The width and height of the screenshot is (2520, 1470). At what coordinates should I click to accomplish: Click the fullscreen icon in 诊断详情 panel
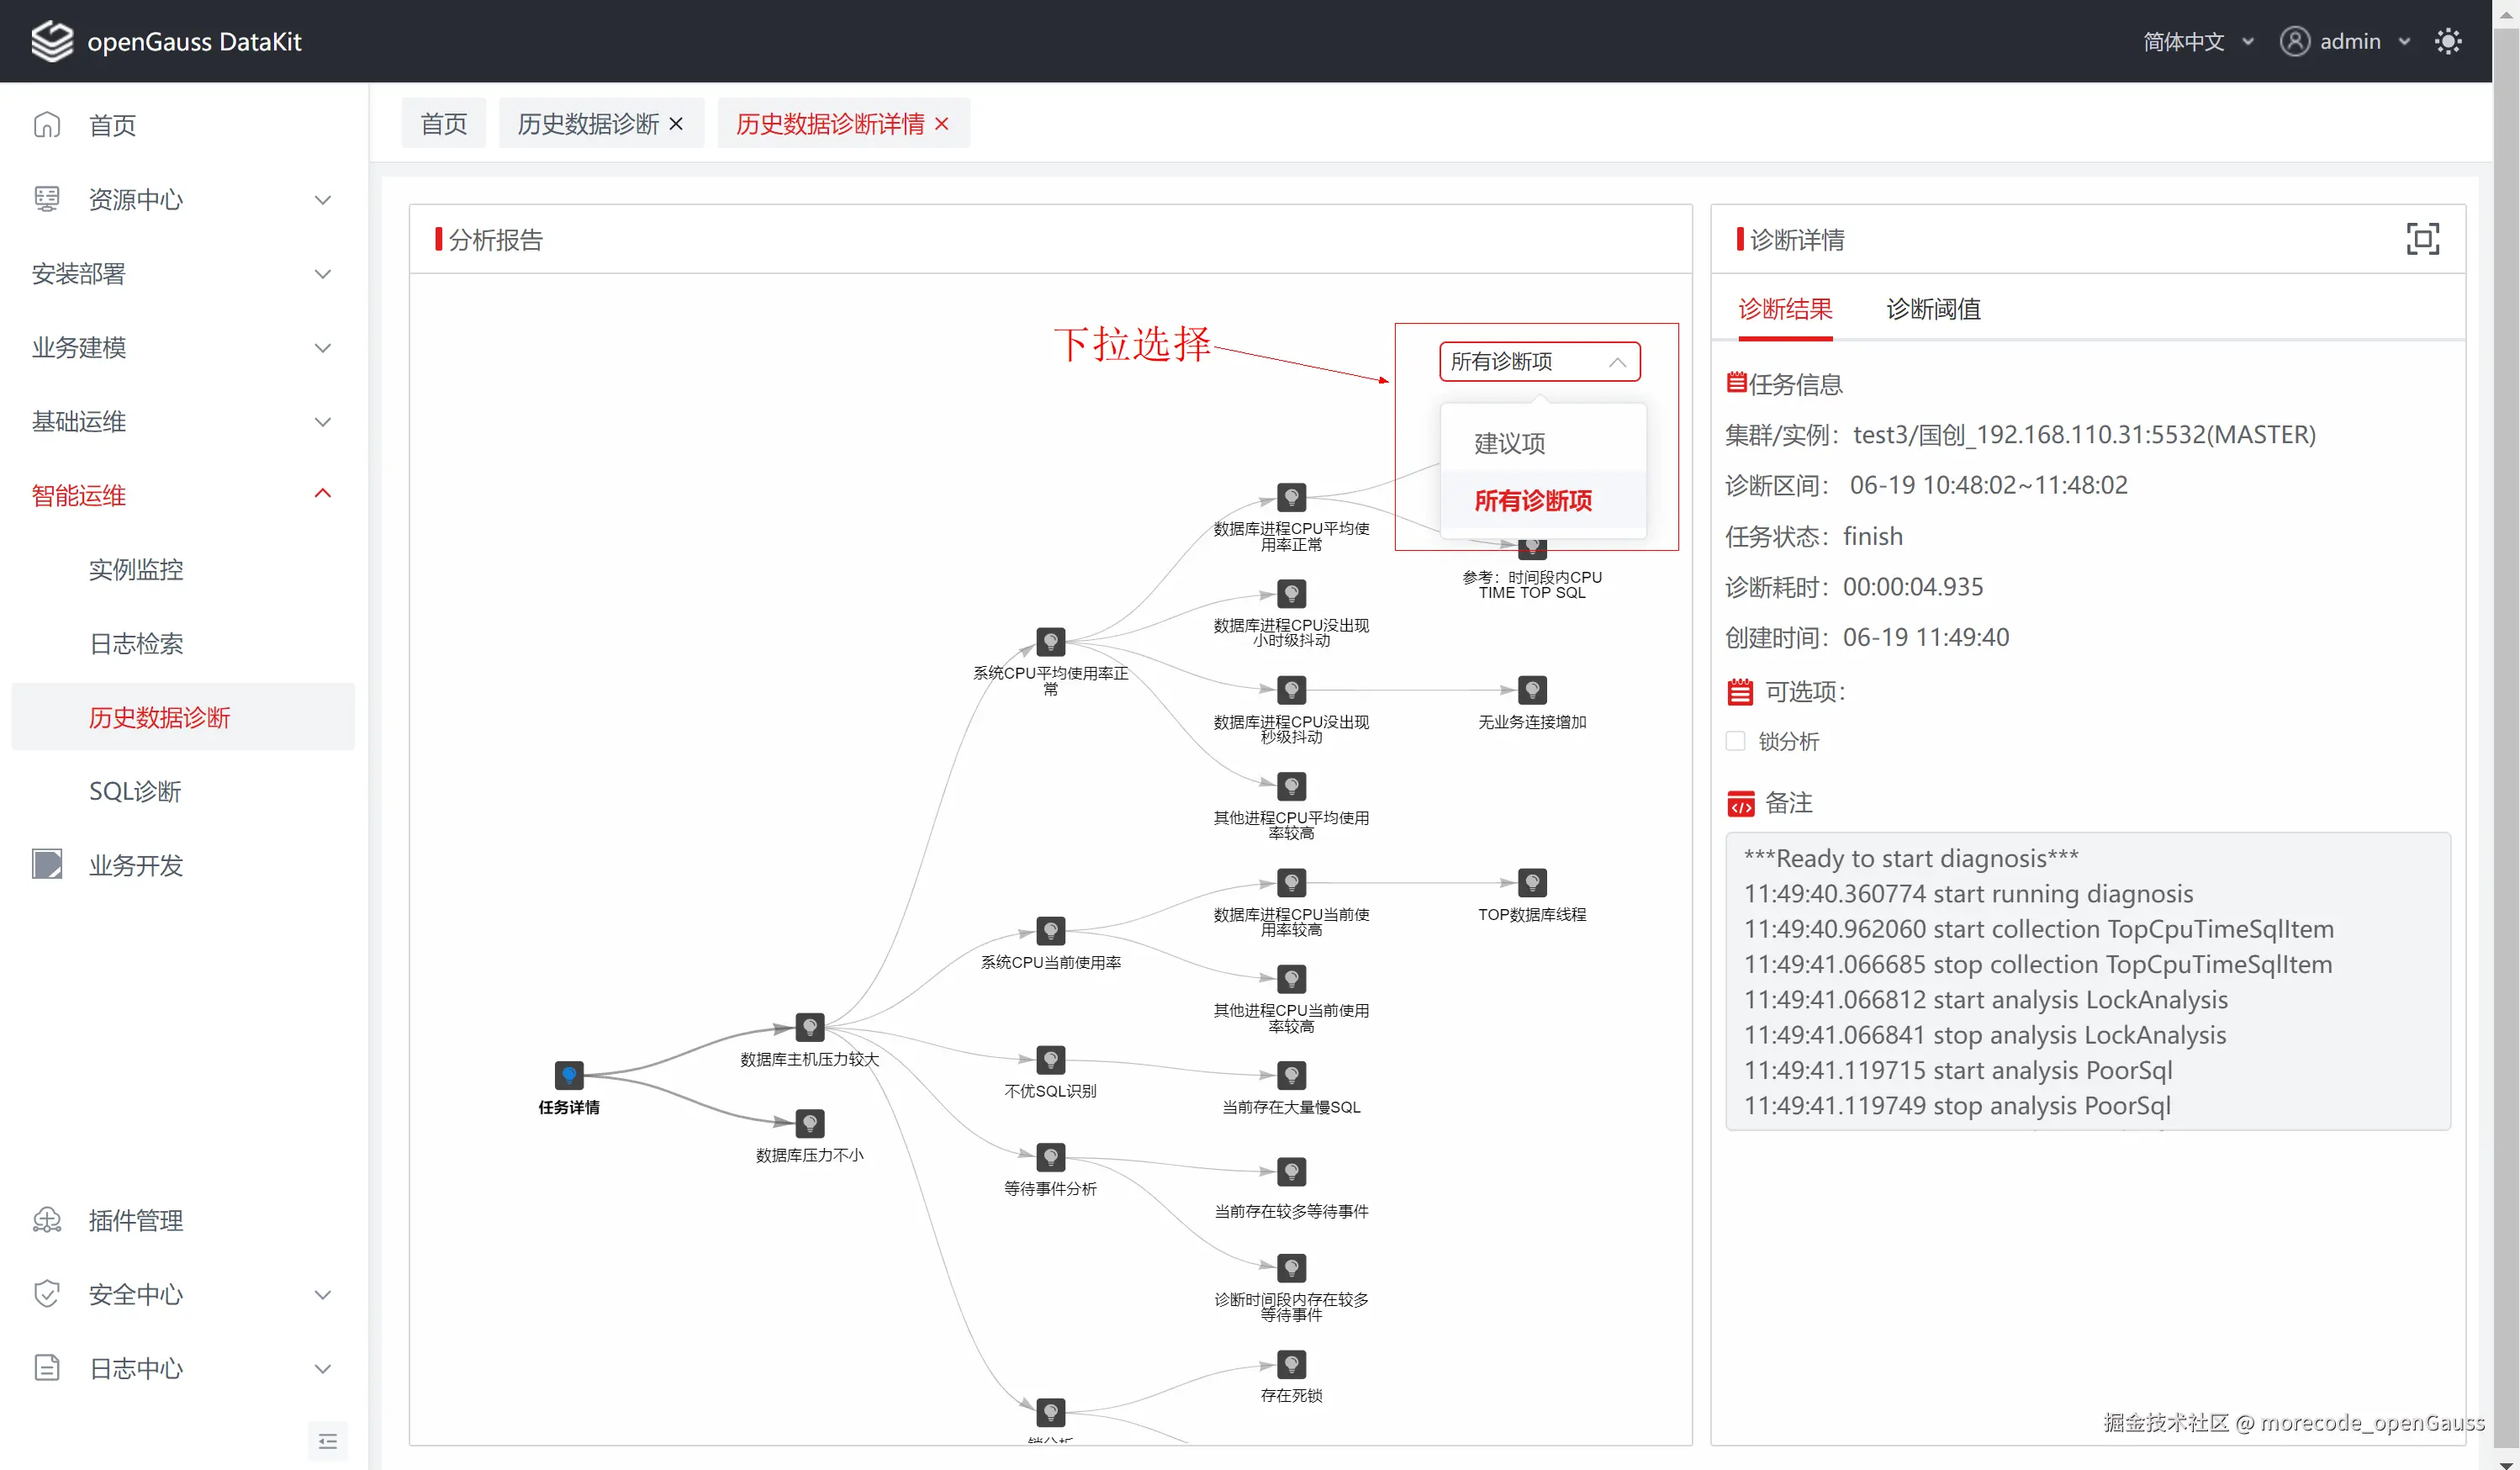[x=2422, y=239]
